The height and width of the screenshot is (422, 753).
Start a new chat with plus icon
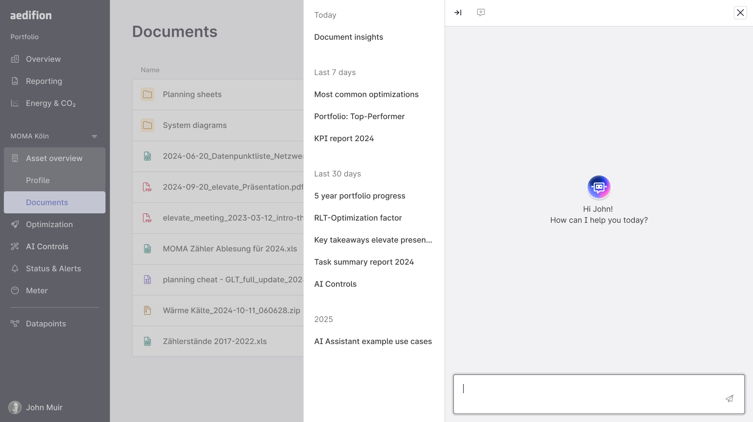tap(481, 13)
